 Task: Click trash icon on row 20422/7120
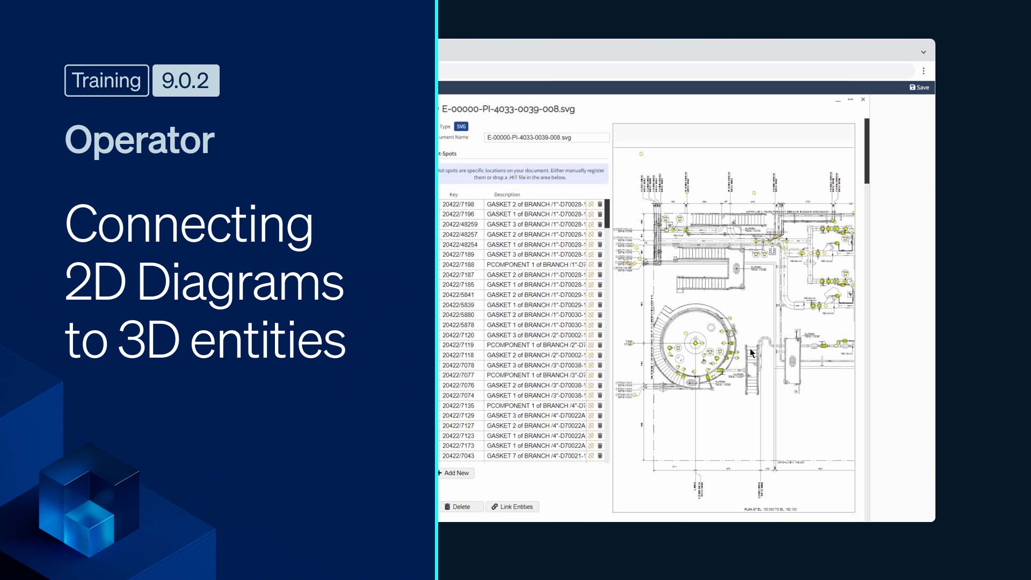tap(600, 335)
